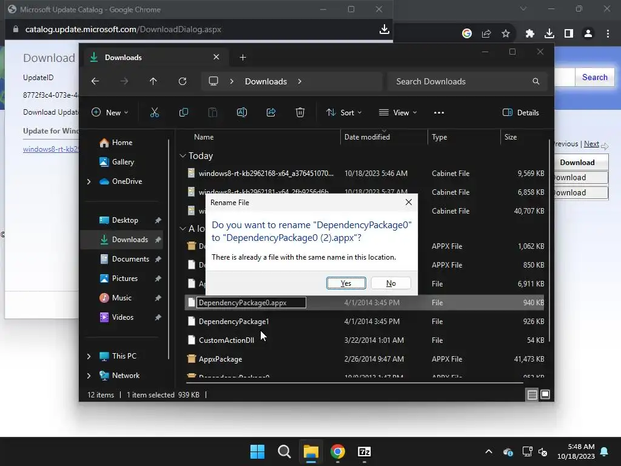Viewport: 621px width, 466px height.
Task: Open Windows Start menu on taskbar
Action: (x=257, y=451)
